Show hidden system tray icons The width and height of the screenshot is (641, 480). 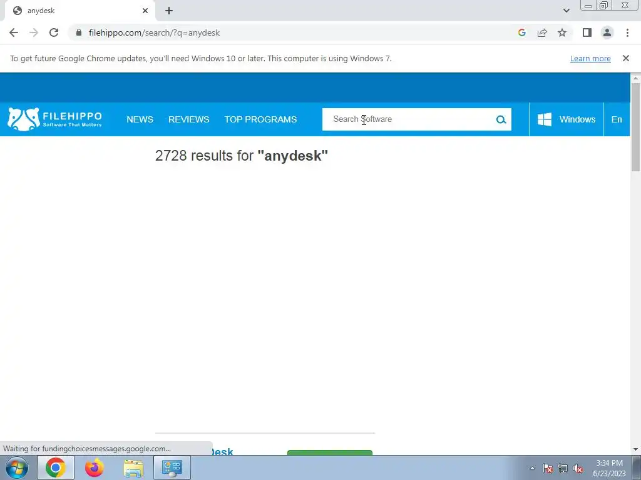[x=532, y=468]
